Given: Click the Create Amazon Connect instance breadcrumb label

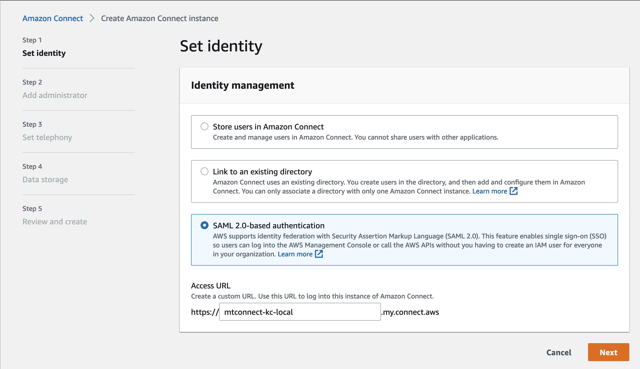Looking at the screenshot, I should pyautogui.click(x=159, y=18).
